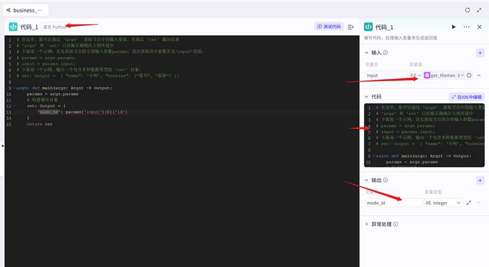
Task: Click the 变量类型 column label
Action: (433, 192)
